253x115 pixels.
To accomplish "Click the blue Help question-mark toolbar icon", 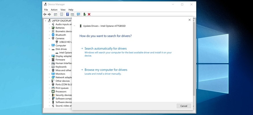I will click(68, 14).
